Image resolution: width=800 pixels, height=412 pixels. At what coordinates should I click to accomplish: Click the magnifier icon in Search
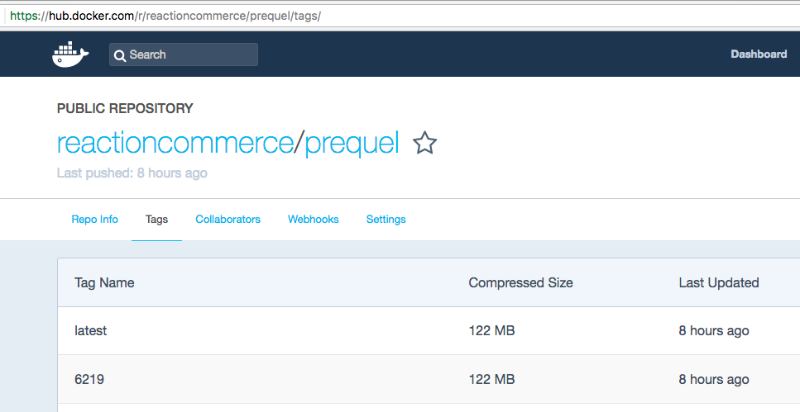(x=120, y=55)
